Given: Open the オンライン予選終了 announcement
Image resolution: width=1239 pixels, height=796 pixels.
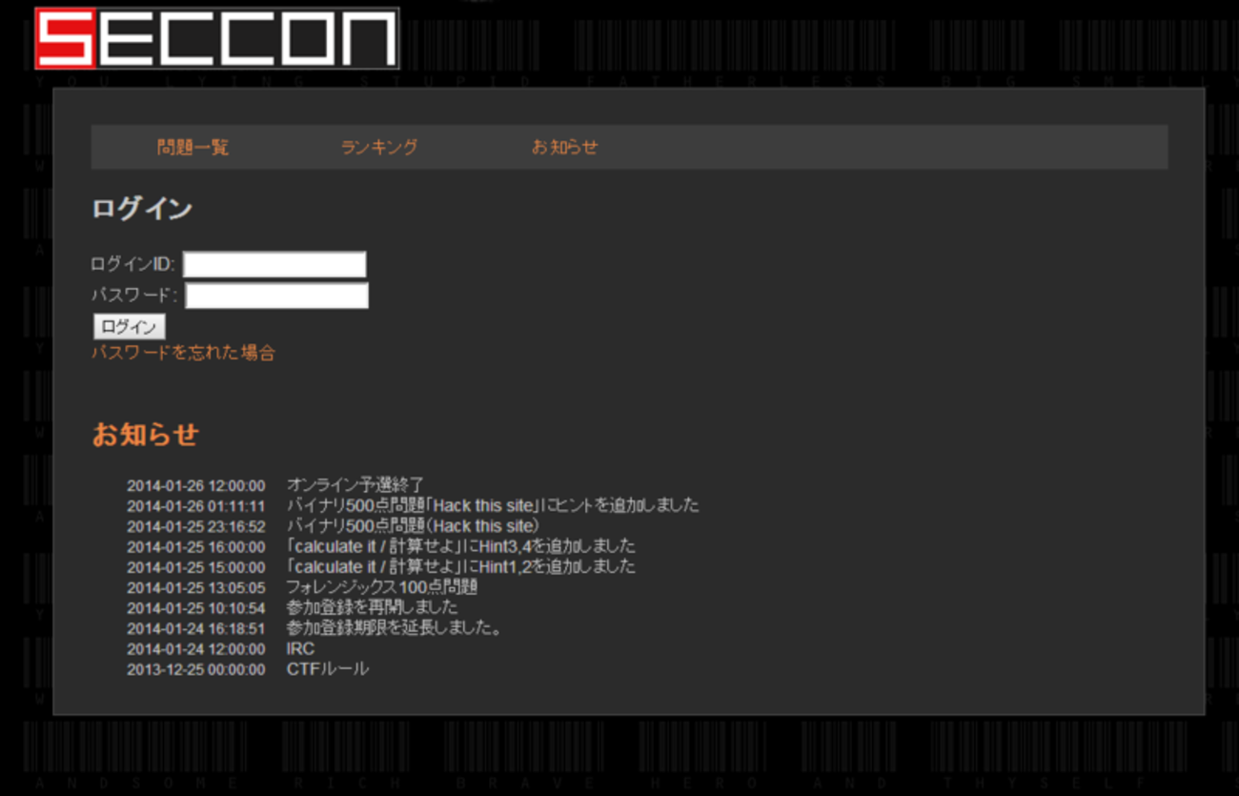Looking at the screenshot, I should pyautogui.click(x=355, y=485).
